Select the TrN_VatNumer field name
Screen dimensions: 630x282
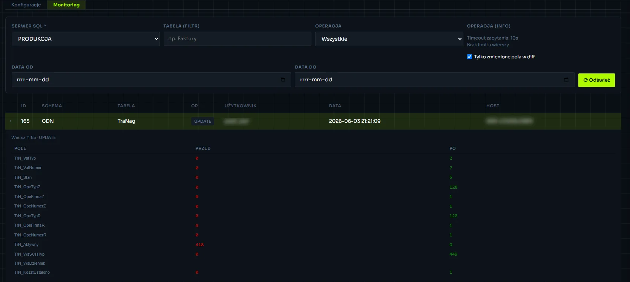click(28, 168)
